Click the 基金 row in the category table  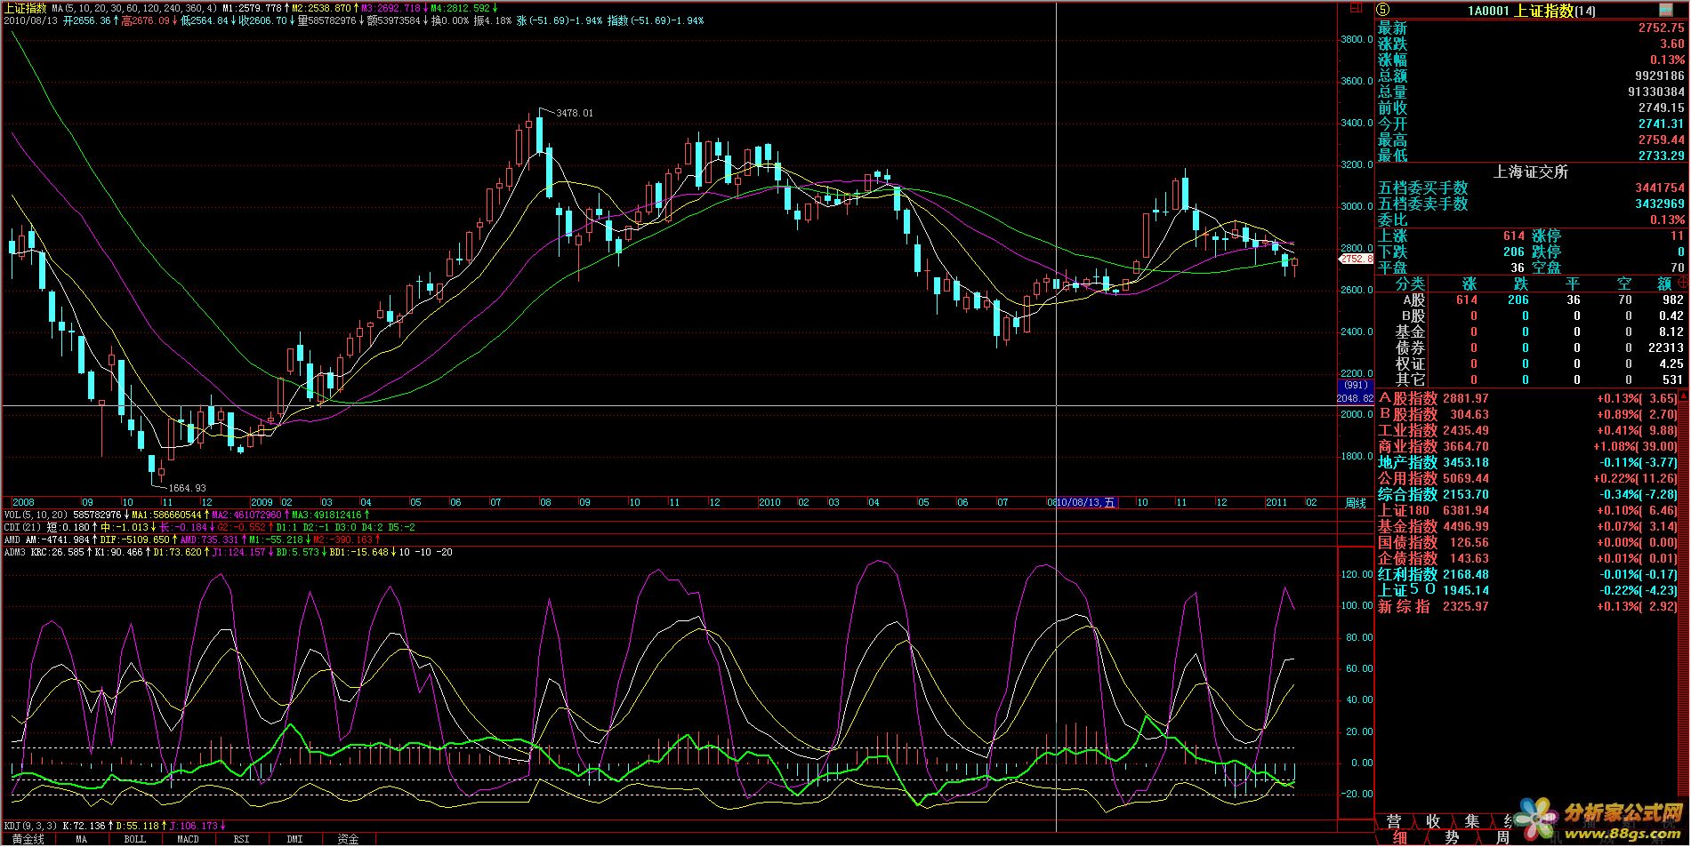pos(1531,332)
